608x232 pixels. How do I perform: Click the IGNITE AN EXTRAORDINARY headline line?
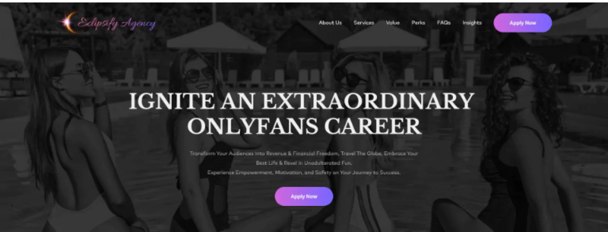pos(302,101)
